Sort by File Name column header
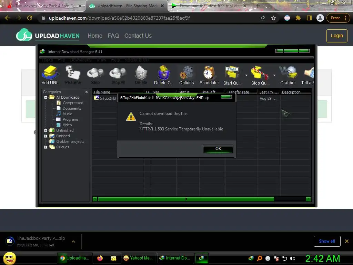 point(118,92)
